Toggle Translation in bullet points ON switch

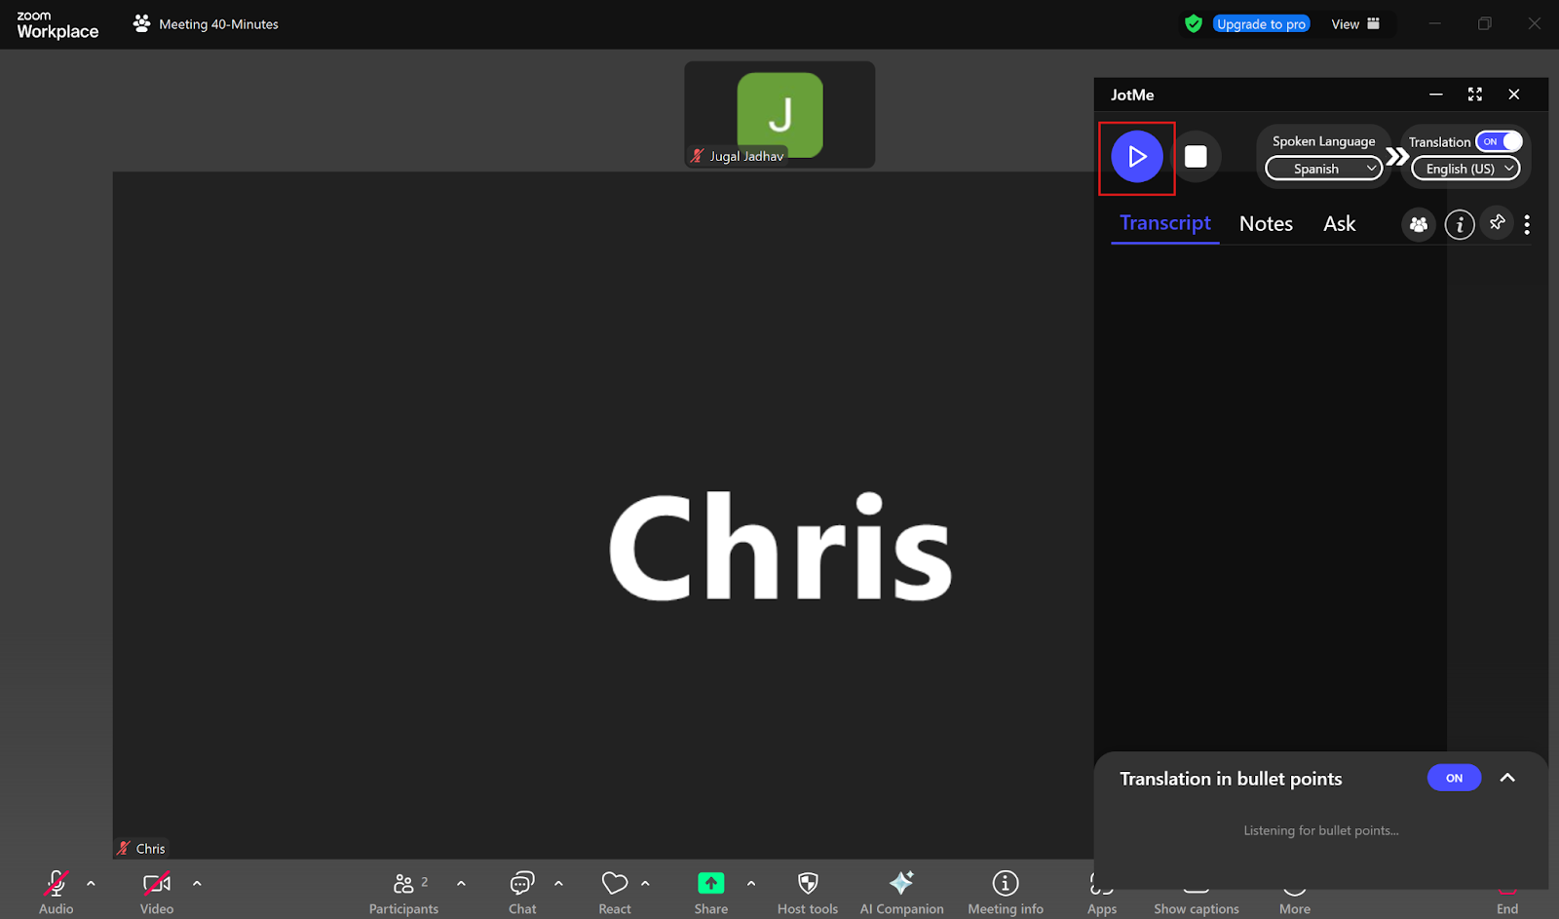tap(1454, 778)
